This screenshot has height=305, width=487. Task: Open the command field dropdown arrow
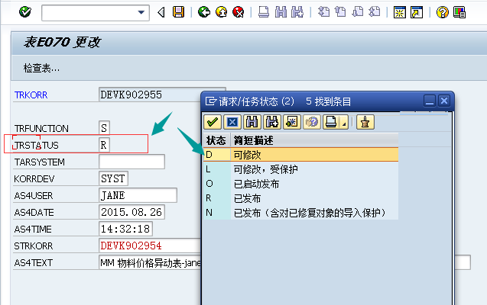(x=141, y=13)
